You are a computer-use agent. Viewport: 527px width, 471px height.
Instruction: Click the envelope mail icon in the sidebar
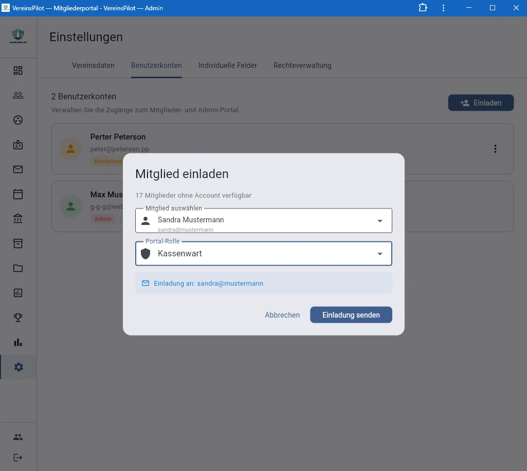point(18,169)
